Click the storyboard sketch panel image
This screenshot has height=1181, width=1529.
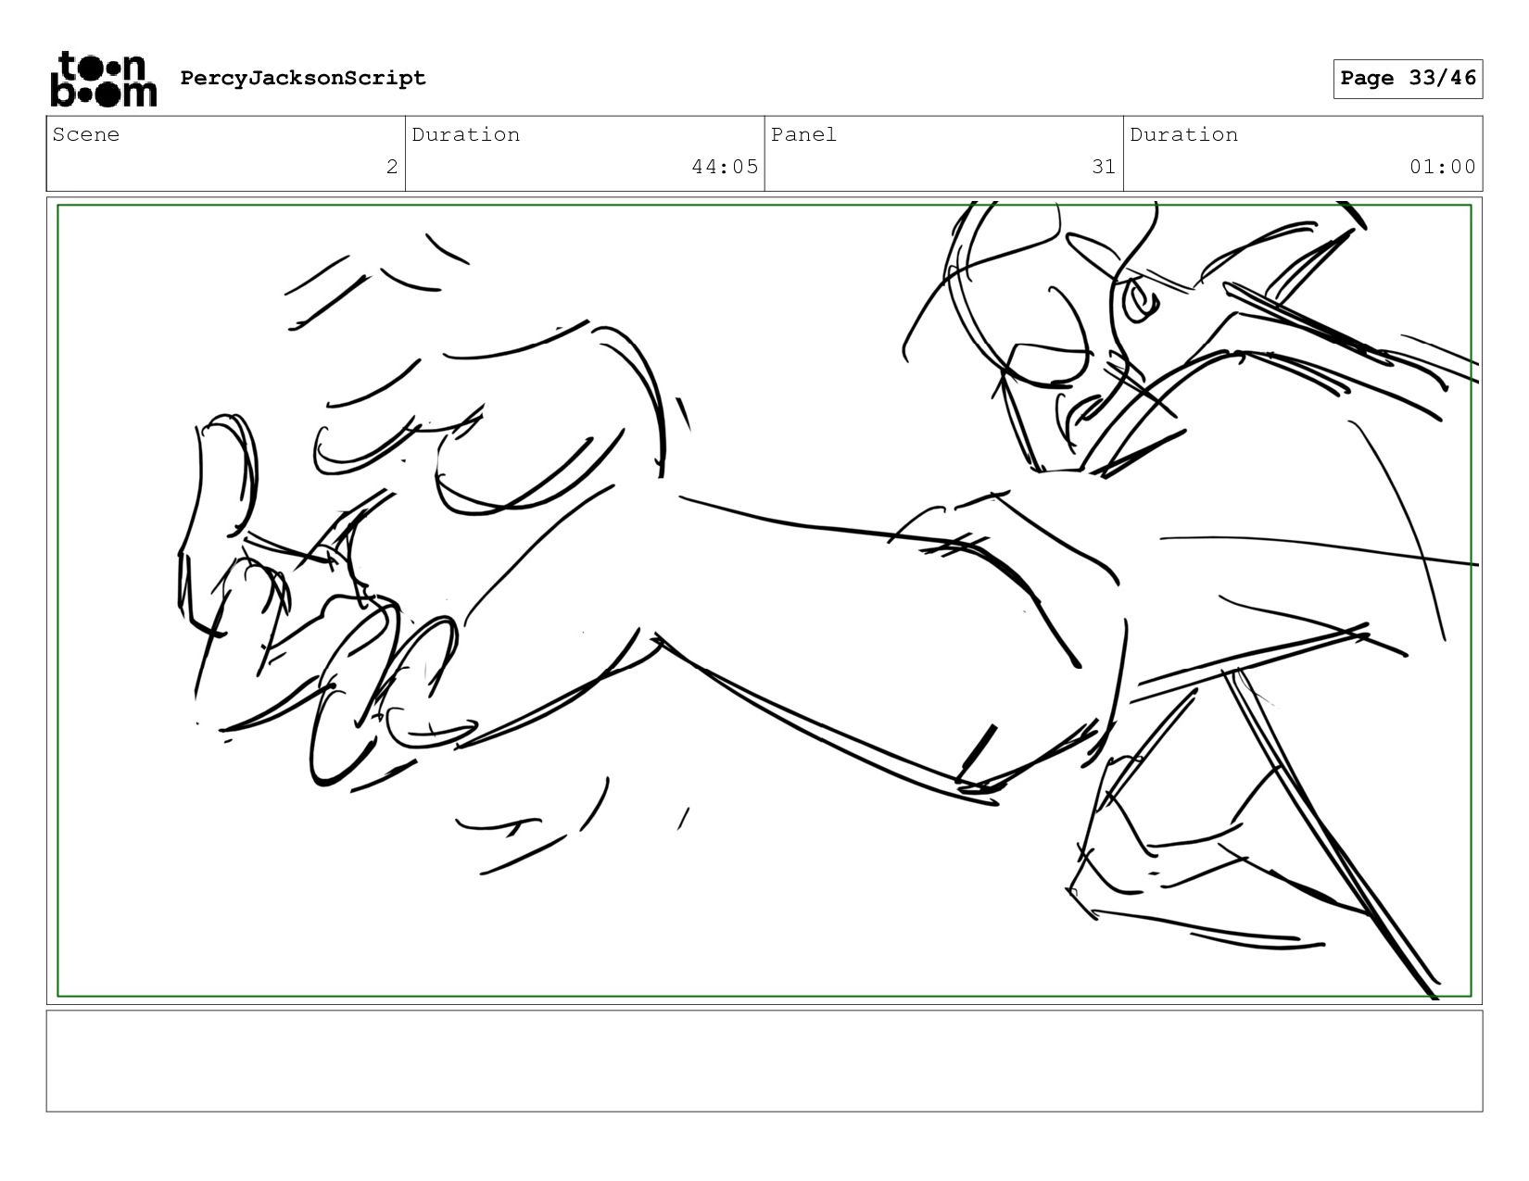(x=764, y=600)
